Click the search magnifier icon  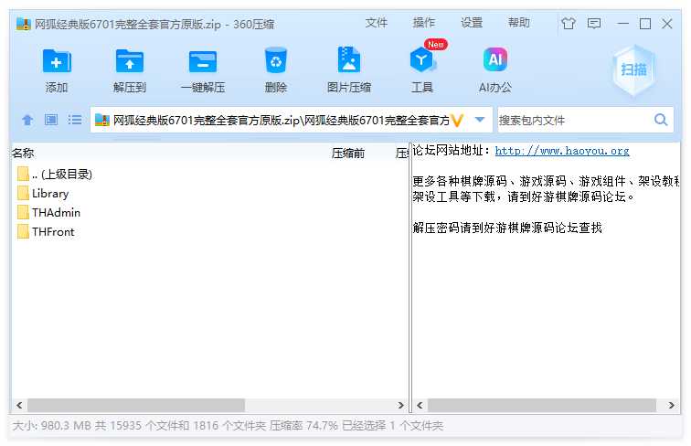click(x=661, y=120)
